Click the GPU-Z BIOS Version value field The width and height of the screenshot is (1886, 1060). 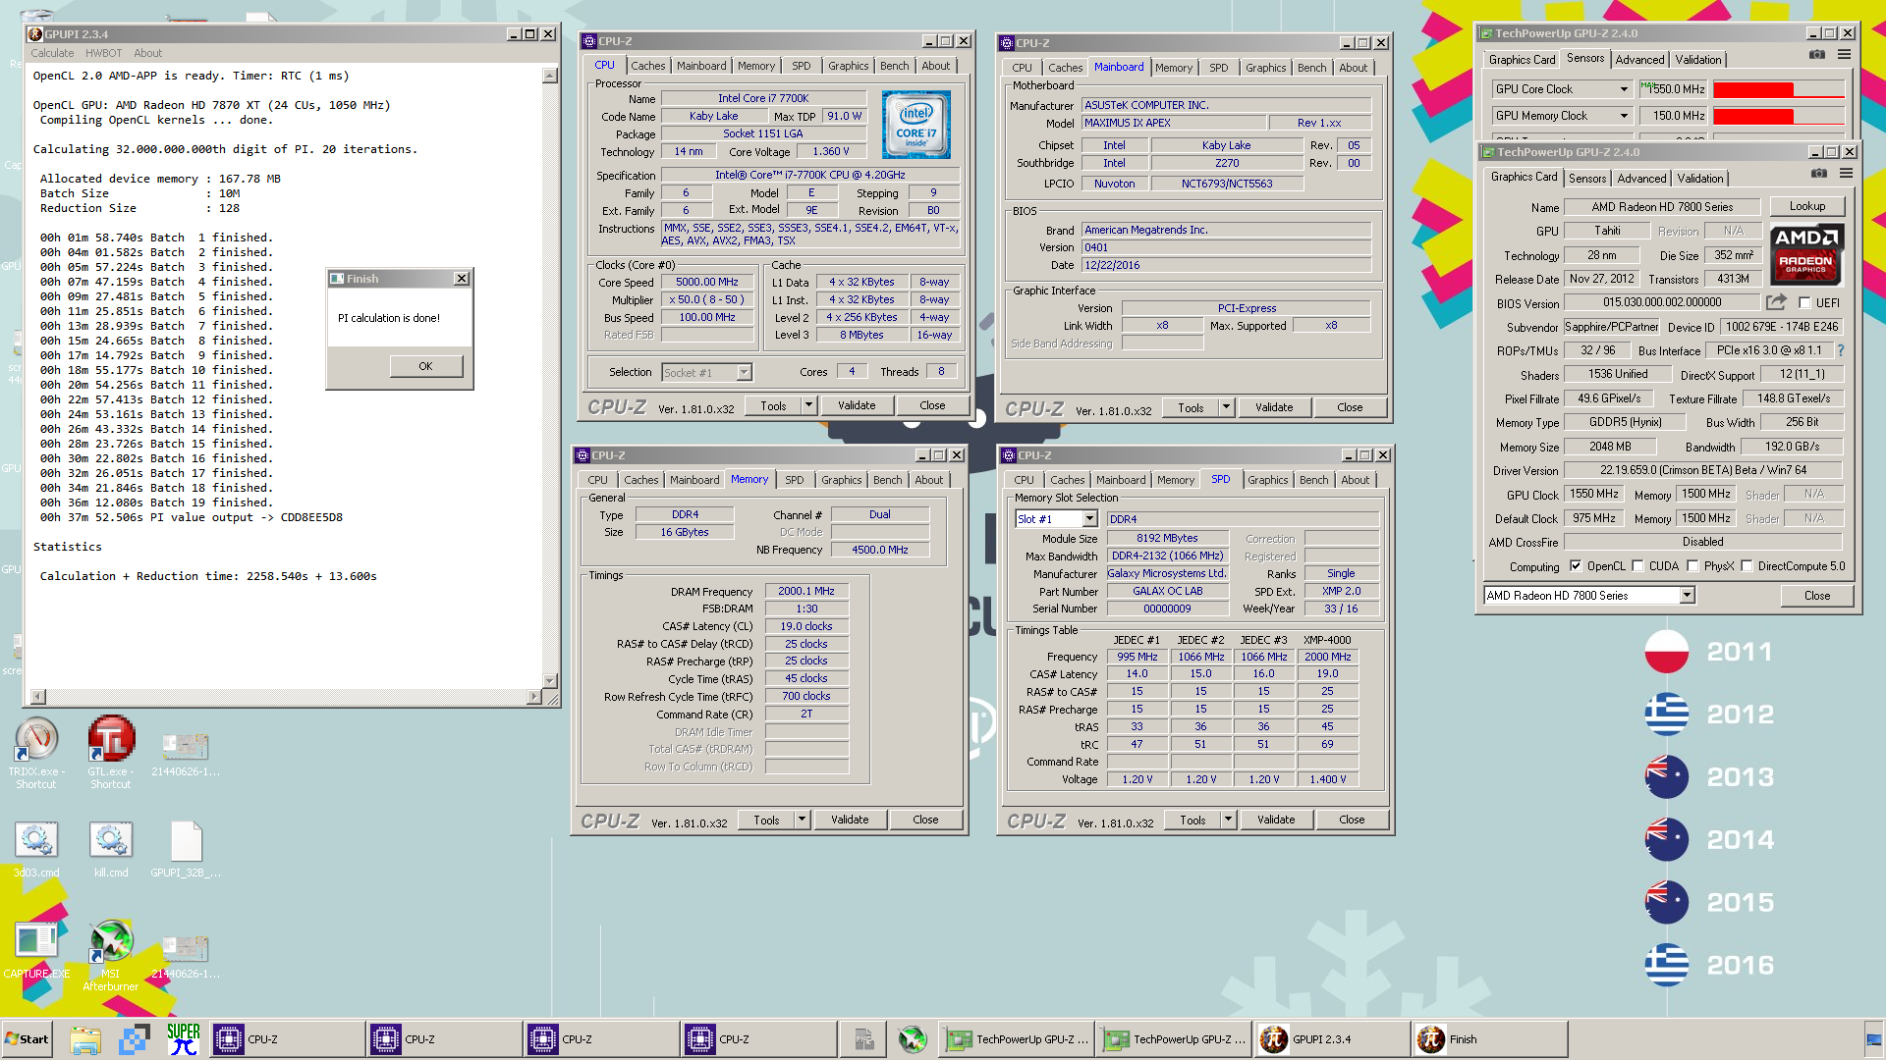[1662, 302]
